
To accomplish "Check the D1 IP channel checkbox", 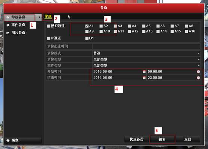I will click(x=87, y=38).
